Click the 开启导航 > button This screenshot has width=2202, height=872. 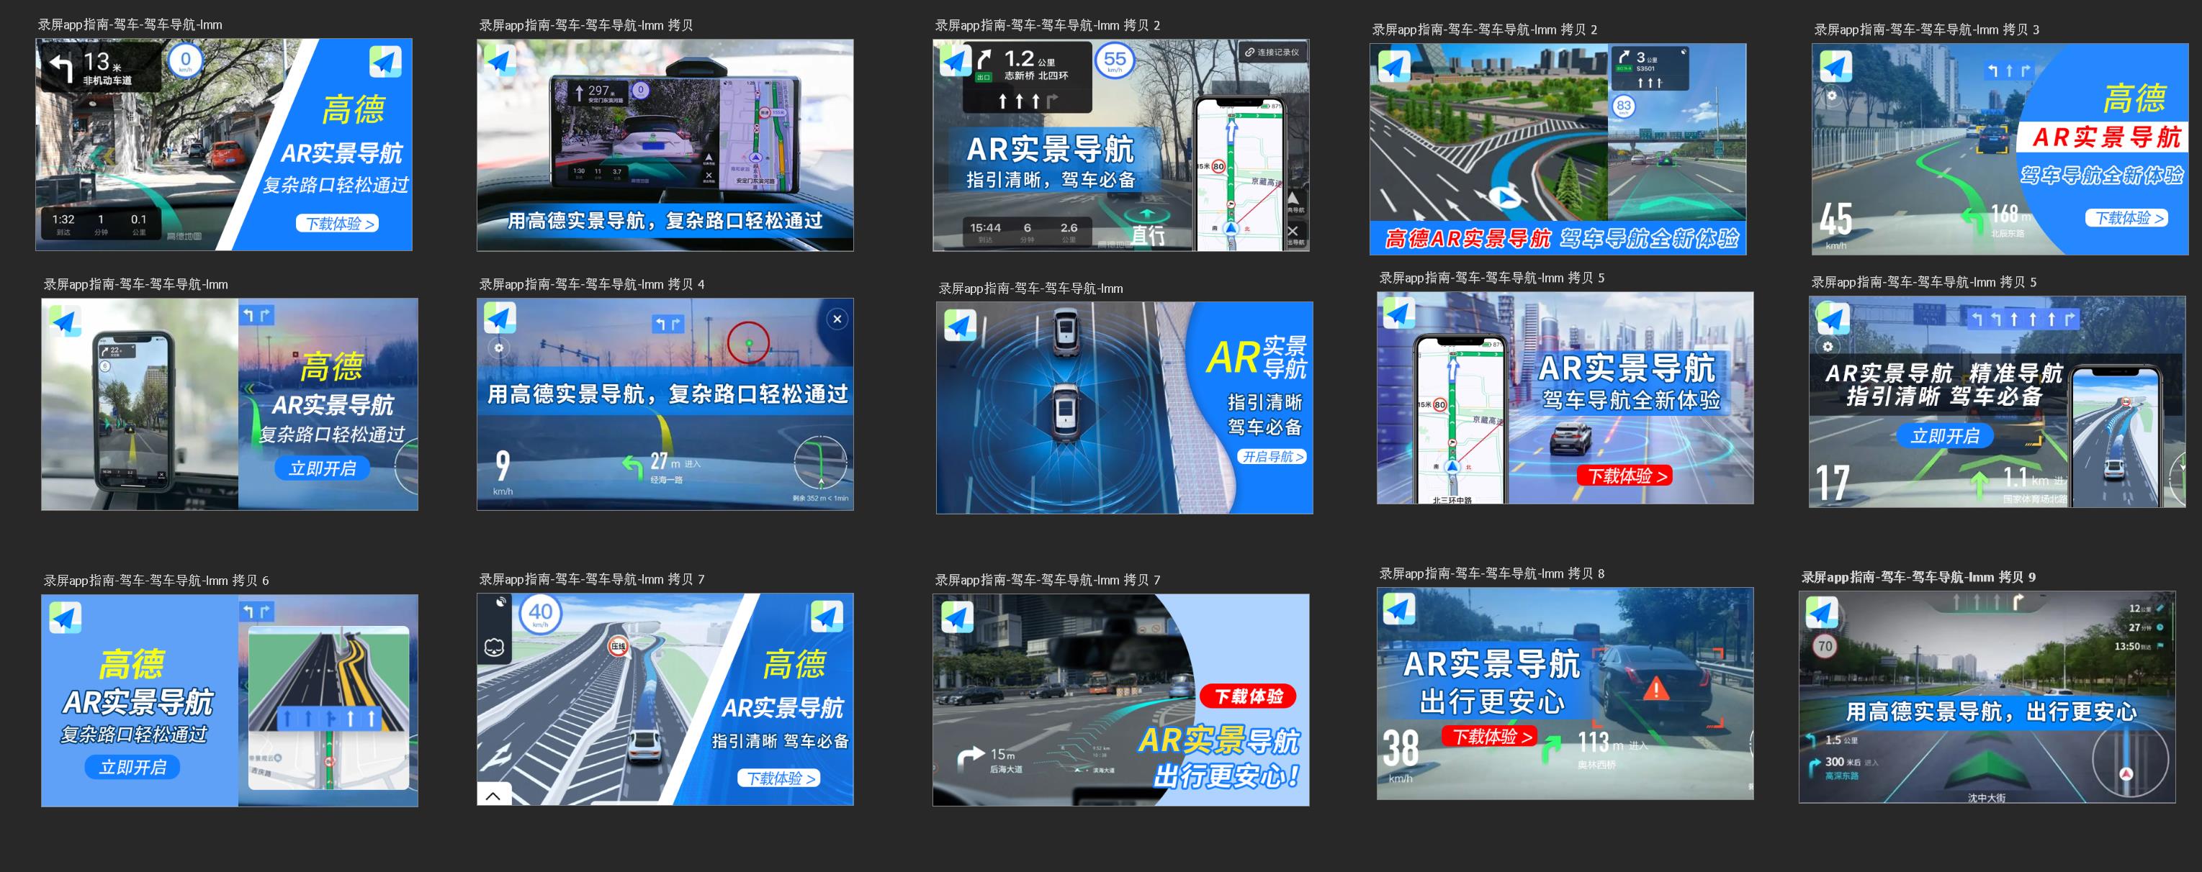pyautogui.click(x=1272, y=457)
